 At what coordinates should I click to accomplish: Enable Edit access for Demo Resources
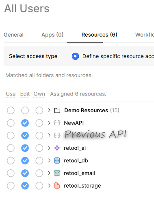click(x=25, y=111)
